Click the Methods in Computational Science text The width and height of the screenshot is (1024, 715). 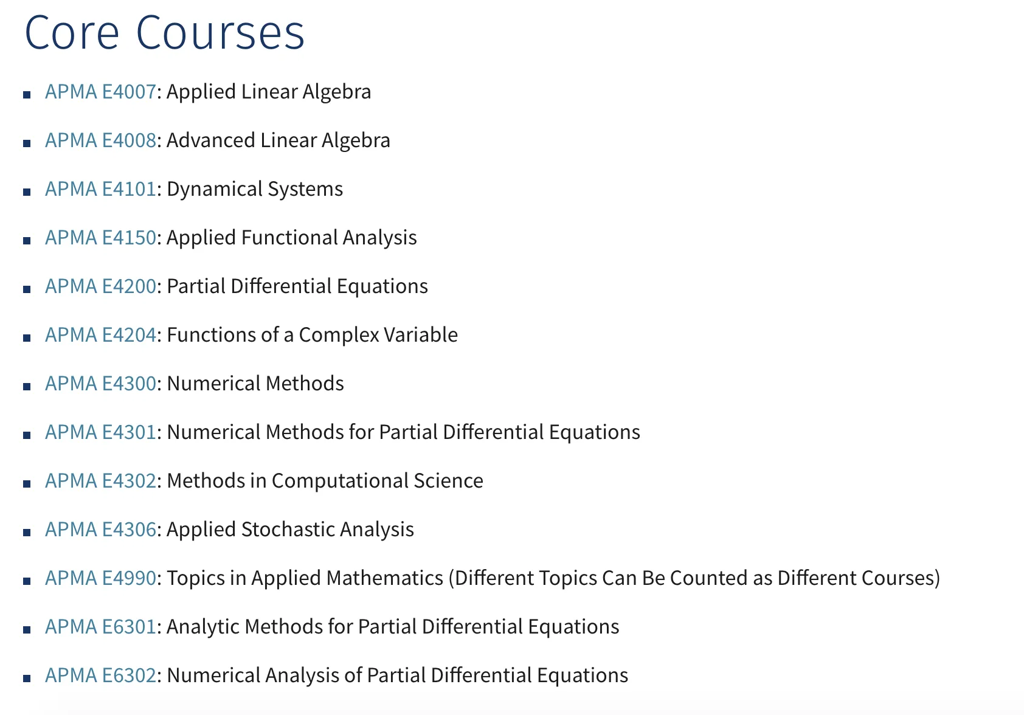(x=325, y=481)
